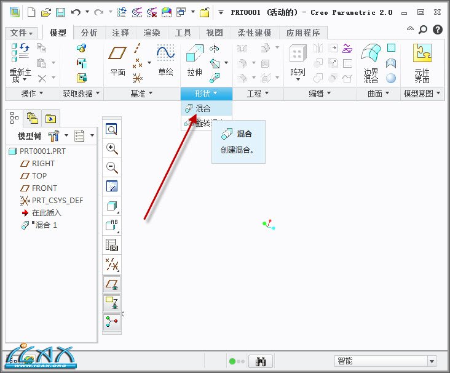Viewport: 450px width, 373px height.
Task: Expand the Get Data (获取数据) group
Action: pyautogui.click(x=81, y=94)
